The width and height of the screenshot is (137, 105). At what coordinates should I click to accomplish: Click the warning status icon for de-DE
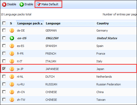12,30
